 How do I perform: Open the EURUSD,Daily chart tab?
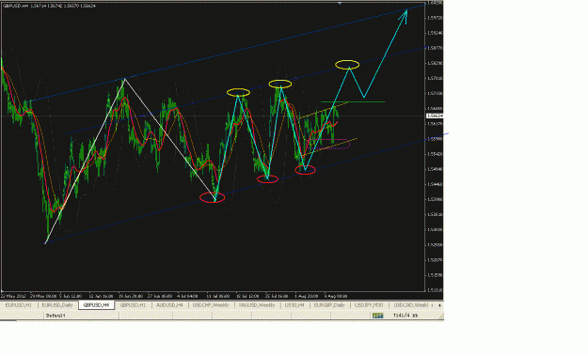57,305
